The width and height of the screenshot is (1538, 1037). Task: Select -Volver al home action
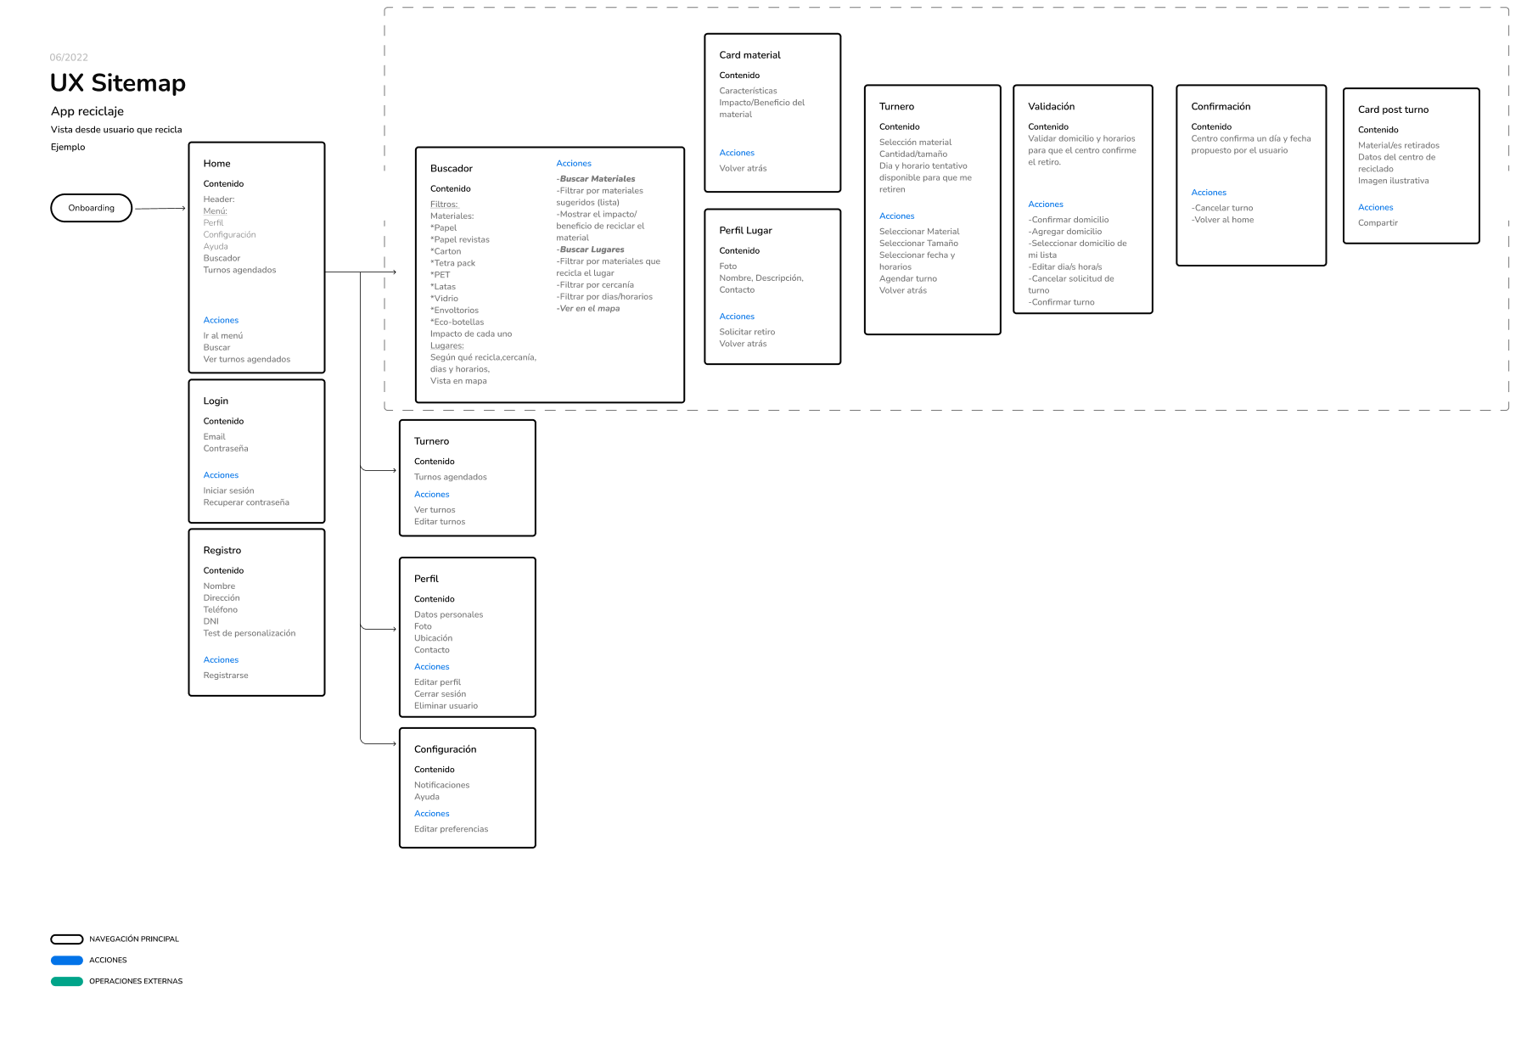coord(1222,221)
